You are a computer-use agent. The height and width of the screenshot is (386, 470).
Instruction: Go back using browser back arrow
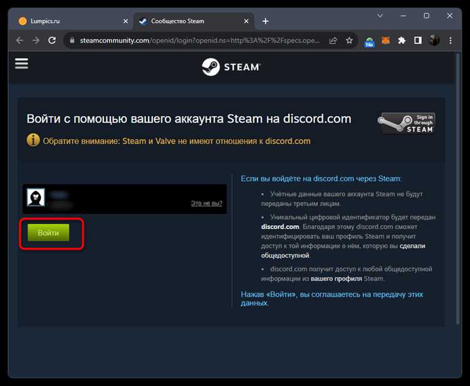[20, 41]
